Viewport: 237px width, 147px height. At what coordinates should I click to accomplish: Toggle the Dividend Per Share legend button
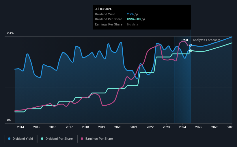(x=57, y=139)
